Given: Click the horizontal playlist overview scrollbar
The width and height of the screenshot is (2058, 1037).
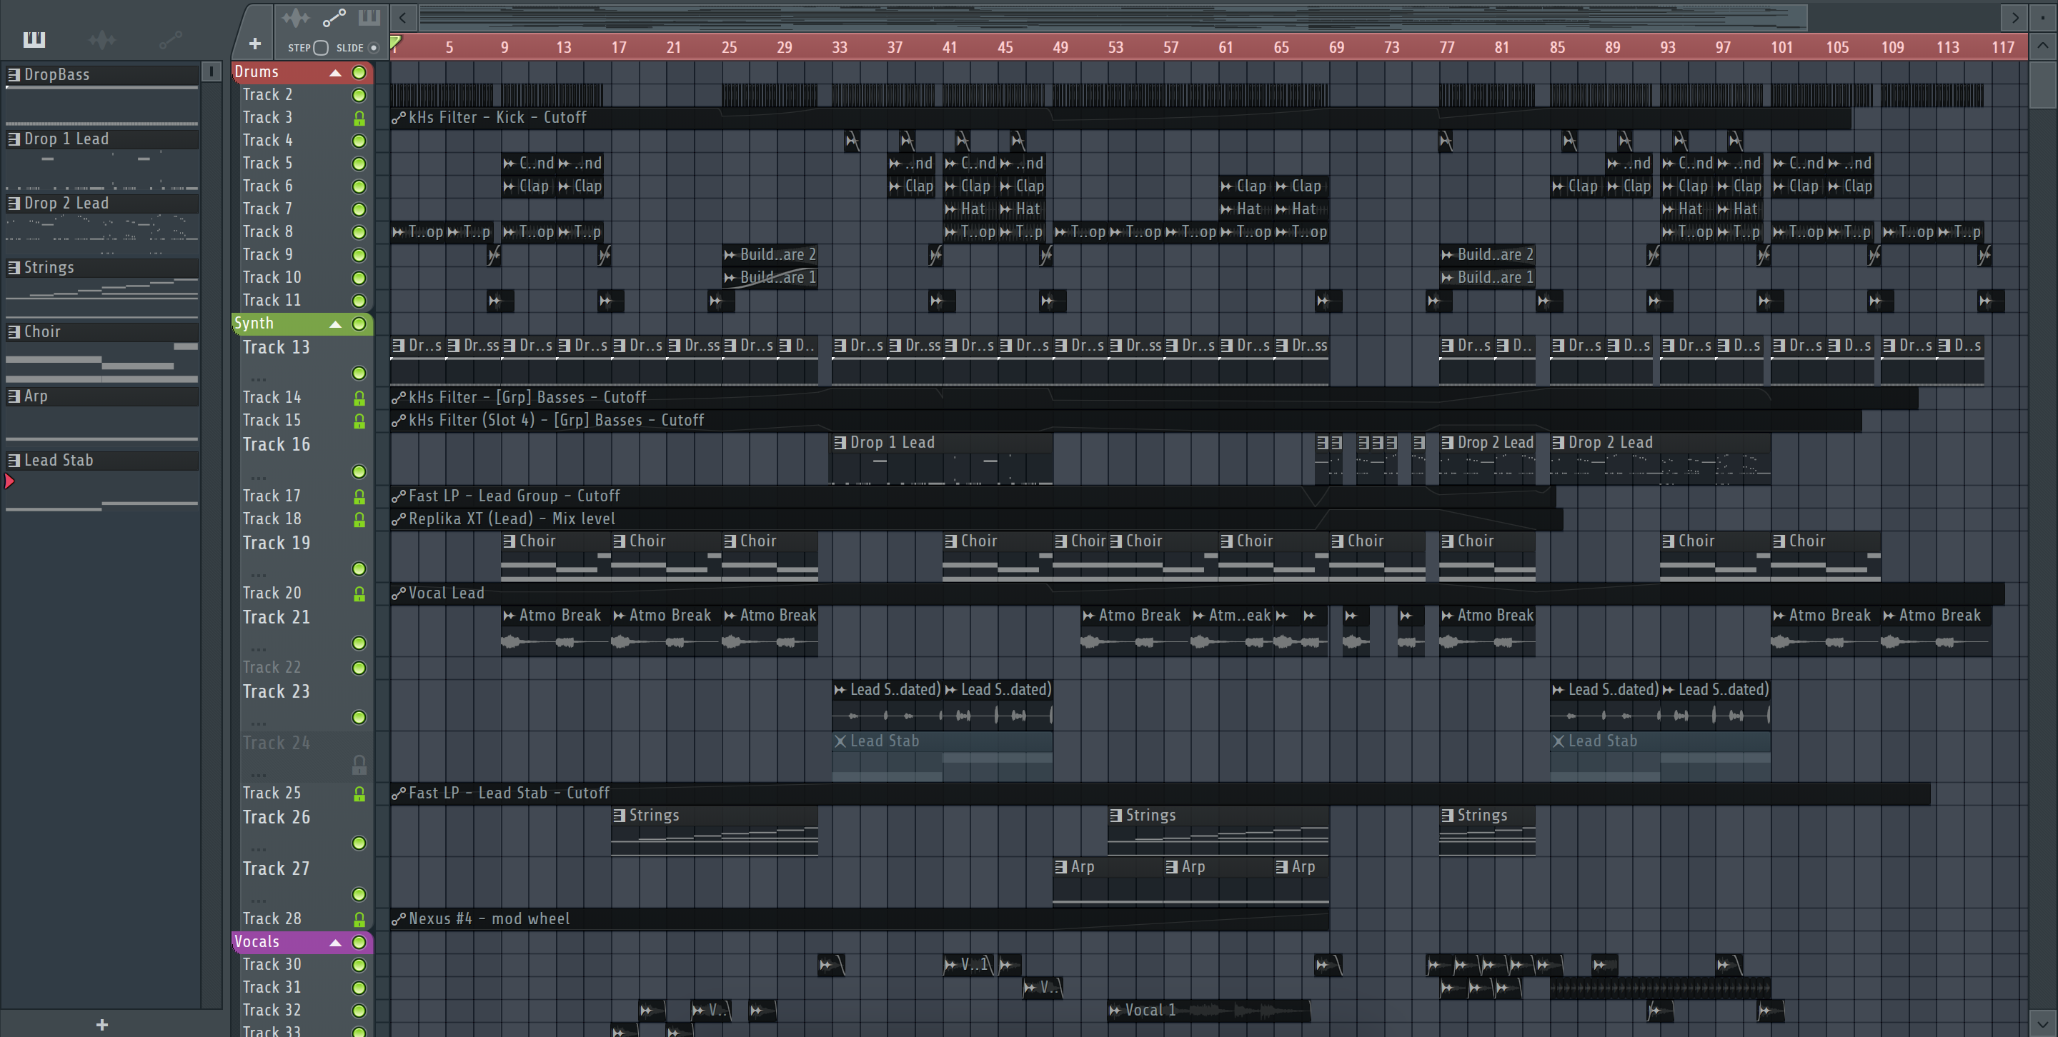Looking at the screenshot, I should [x=1112, y=16].
